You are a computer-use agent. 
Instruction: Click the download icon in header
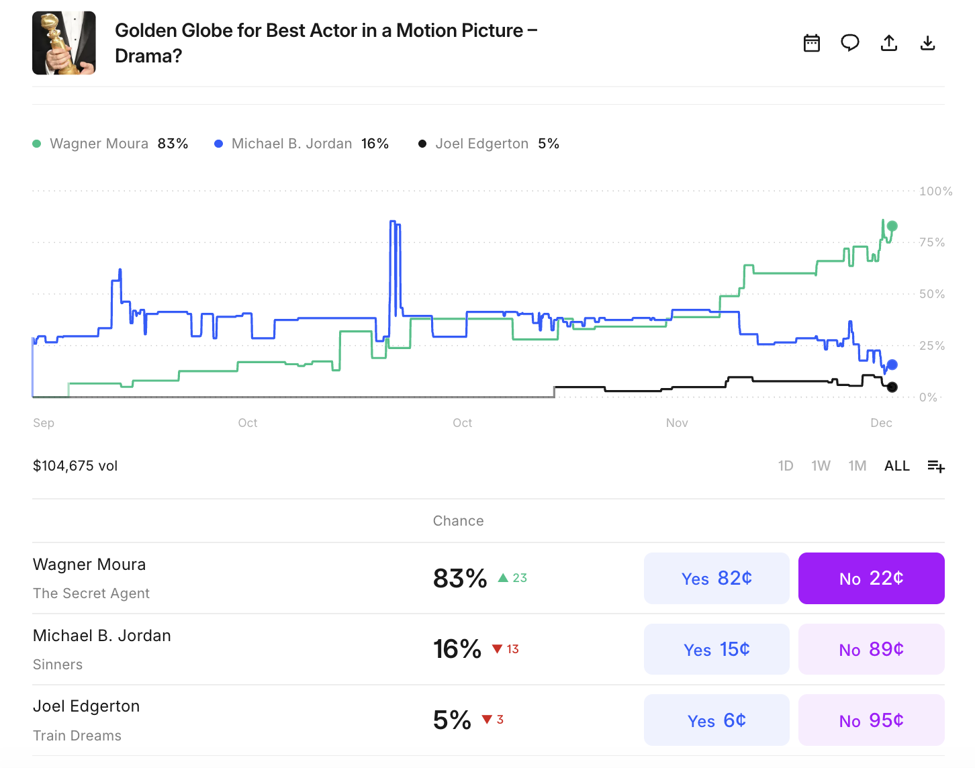tap(927, 44)
